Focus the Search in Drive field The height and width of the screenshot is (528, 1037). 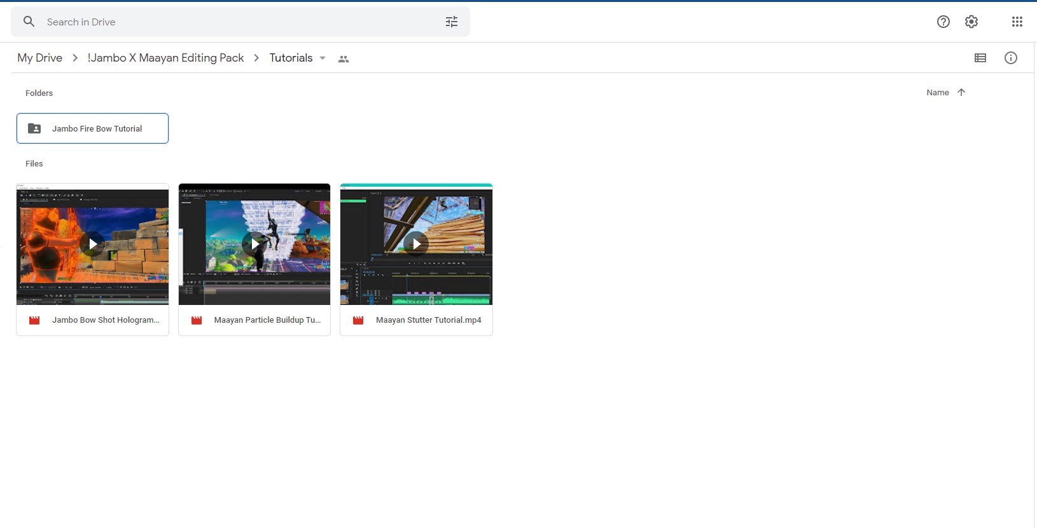[x=240, y=22]
